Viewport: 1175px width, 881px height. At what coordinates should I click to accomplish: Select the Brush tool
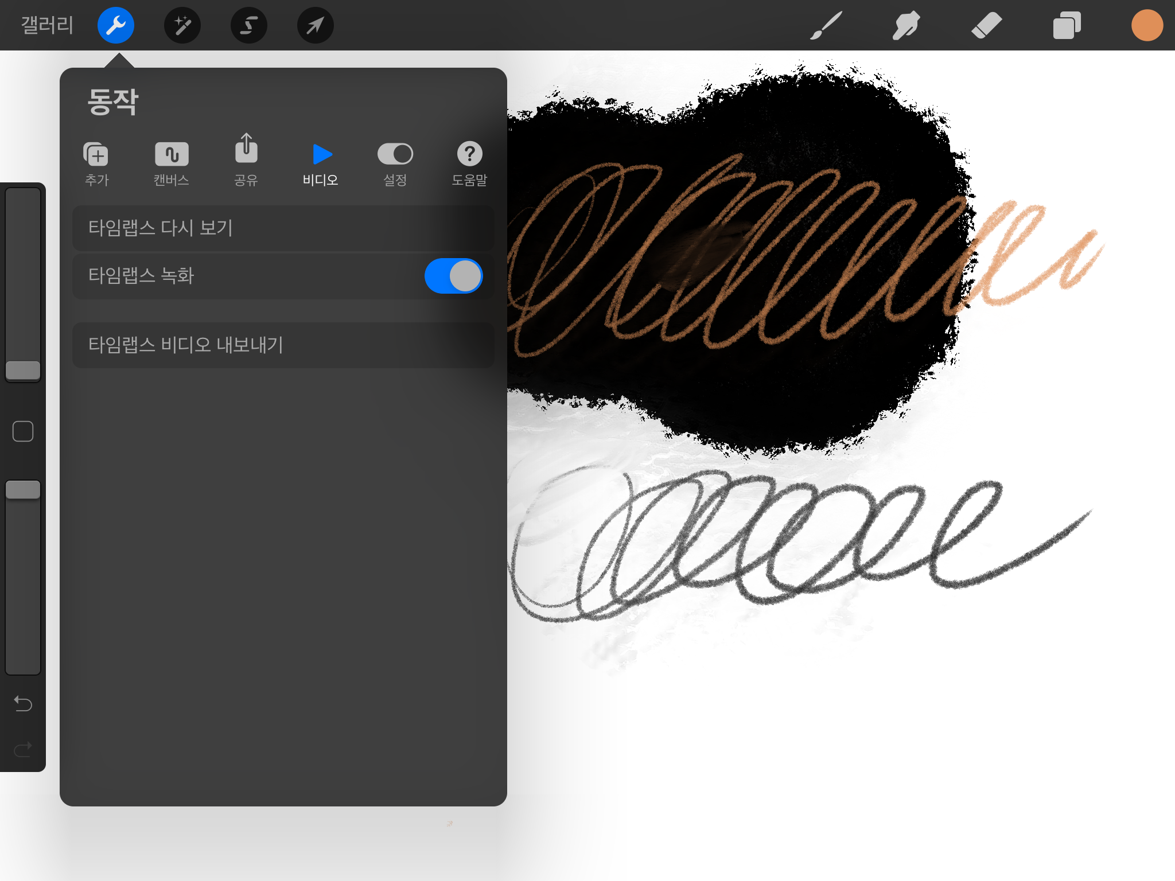click(x=826, y=25)
